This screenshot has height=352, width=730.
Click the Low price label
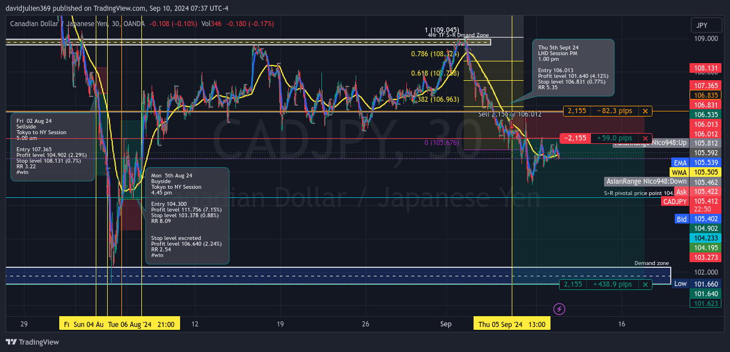point(680,284)
